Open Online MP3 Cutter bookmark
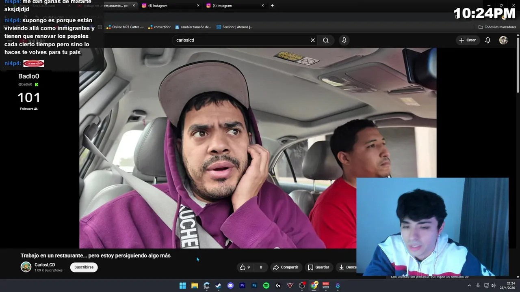 point(125,27)
